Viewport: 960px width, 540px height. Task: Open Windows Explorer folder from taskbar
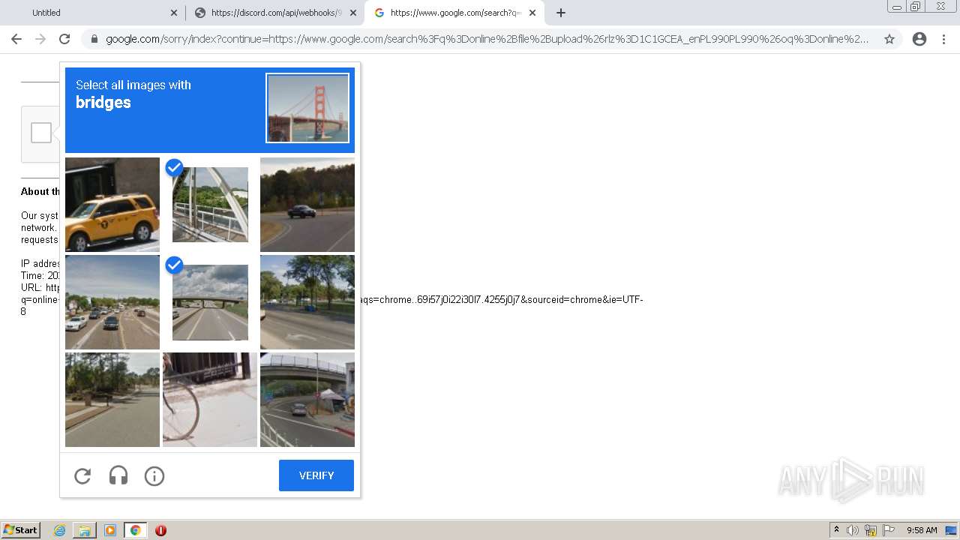(x=85, y=530)
